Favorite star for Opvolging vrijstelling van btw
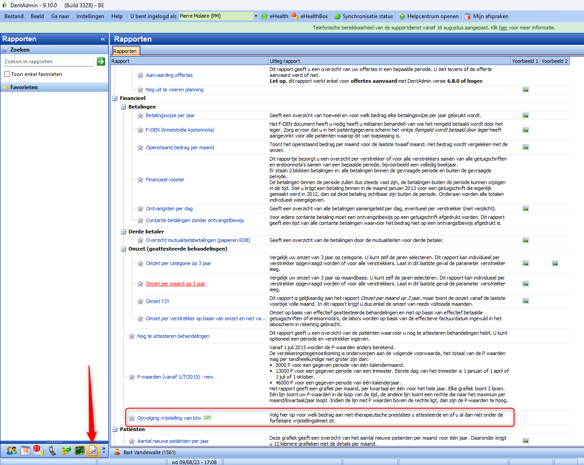Viewport: 584px width, 465px height. 132,418
